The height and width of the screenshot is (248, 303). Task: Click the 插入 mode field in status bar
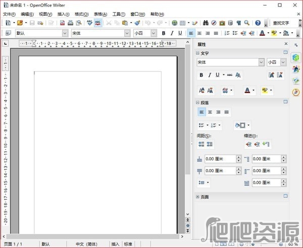115,244
